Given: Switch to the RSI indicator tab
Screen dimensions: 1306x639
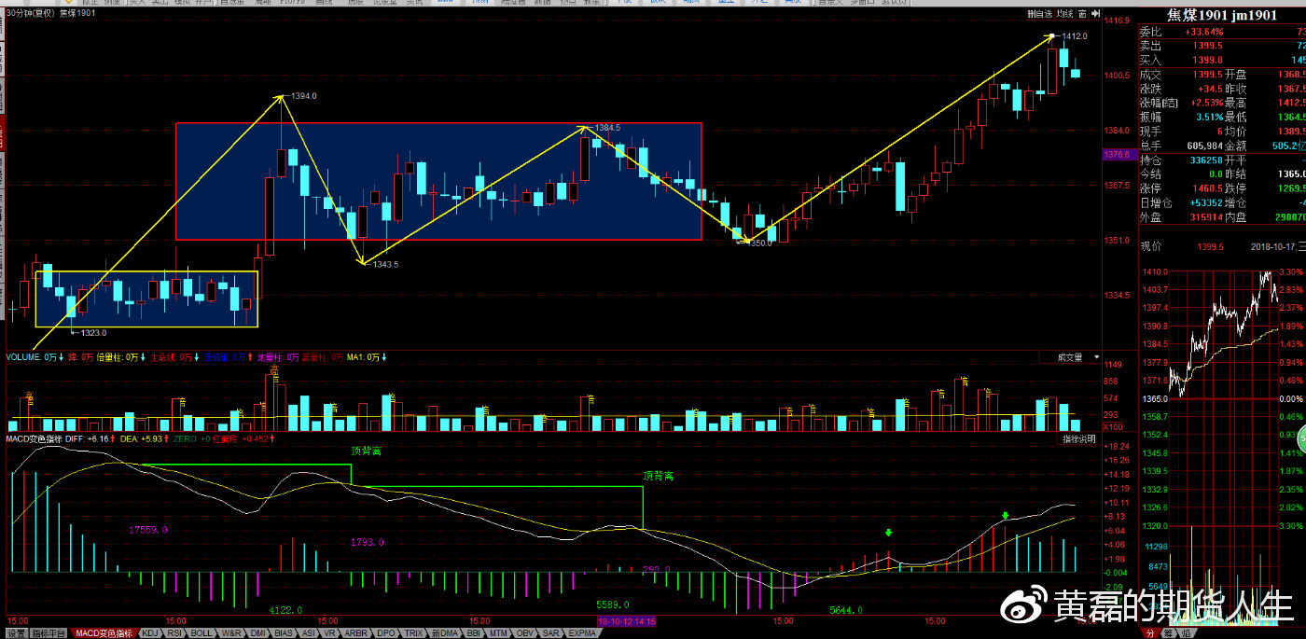Looking at the screenshot, I should point(174,633).
